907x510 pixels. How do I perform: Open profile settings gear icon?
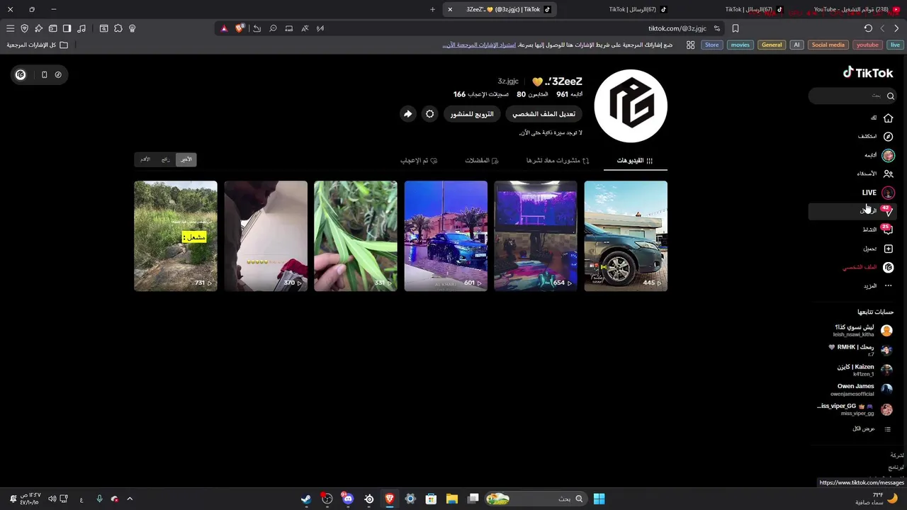pos(429,114)
